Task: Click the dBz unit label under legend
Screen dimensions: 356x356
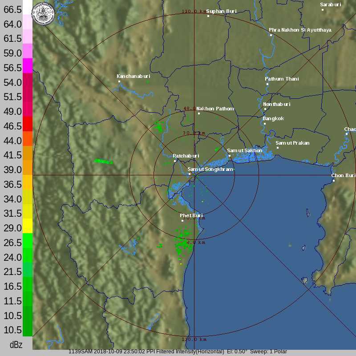Action: click(x=16, y=344)
